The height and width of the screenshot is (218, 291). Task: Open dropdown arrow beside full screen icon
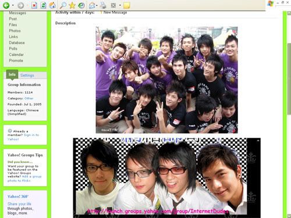click(x=120, y=5)
